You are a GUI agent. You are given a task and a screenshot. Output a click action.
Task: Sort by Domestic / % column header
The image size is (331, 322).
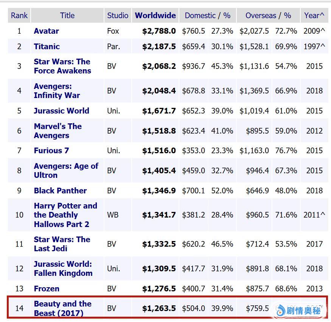(207, 16)
